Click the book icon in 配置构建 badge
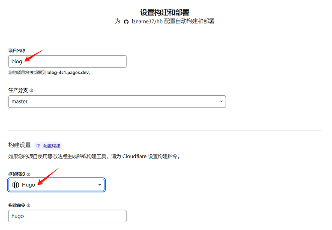The height and width of the screenshot is (230, 332). pos(38,146)
